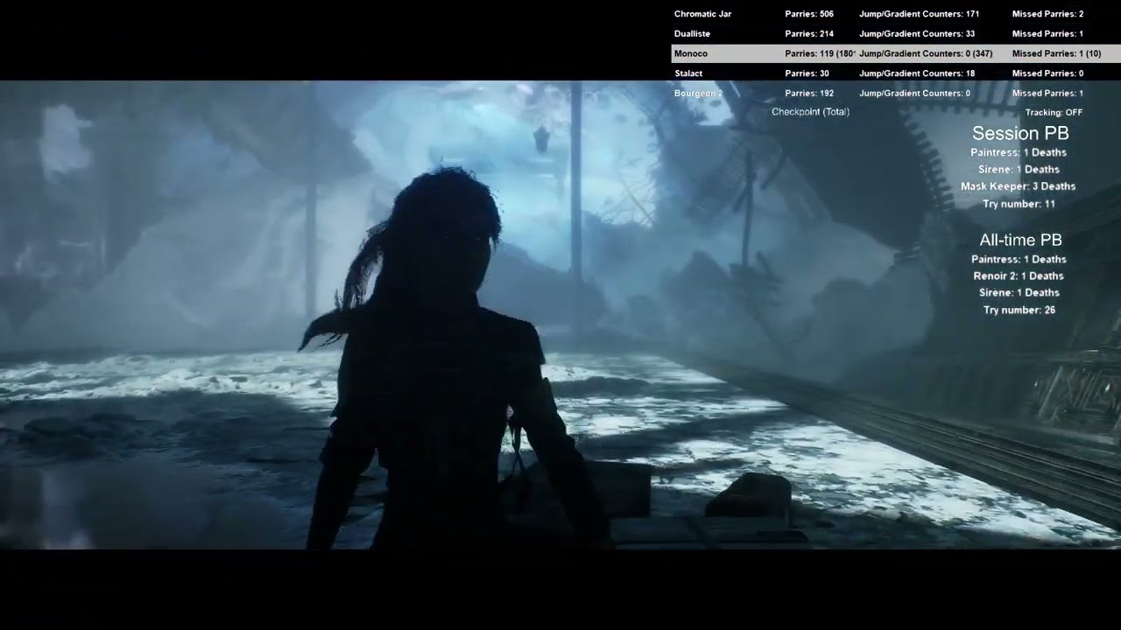Select the 'Chromatic Jar' row name

coord(702,14)
